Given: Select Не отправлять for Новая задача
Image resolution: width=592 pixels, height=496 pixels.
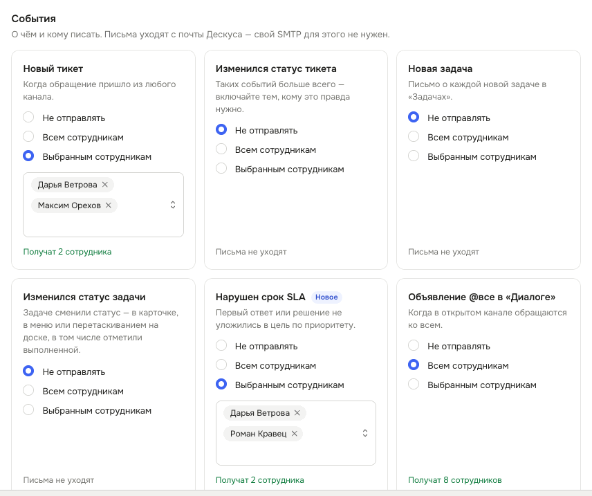Looking at the screenshot, I should point(414,117).
